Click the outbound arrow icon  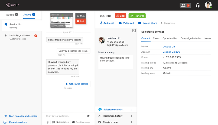(5, 116)
